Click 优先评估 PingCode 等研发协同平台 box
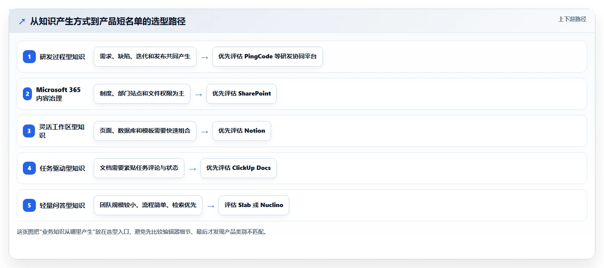Screen dimensions: 604x268 tap(268, 57)
